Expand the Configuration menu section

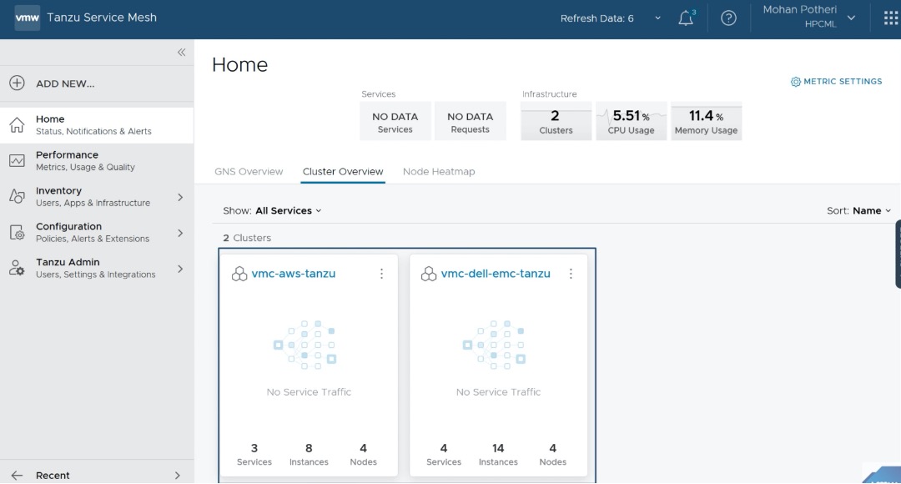[180, 233]
